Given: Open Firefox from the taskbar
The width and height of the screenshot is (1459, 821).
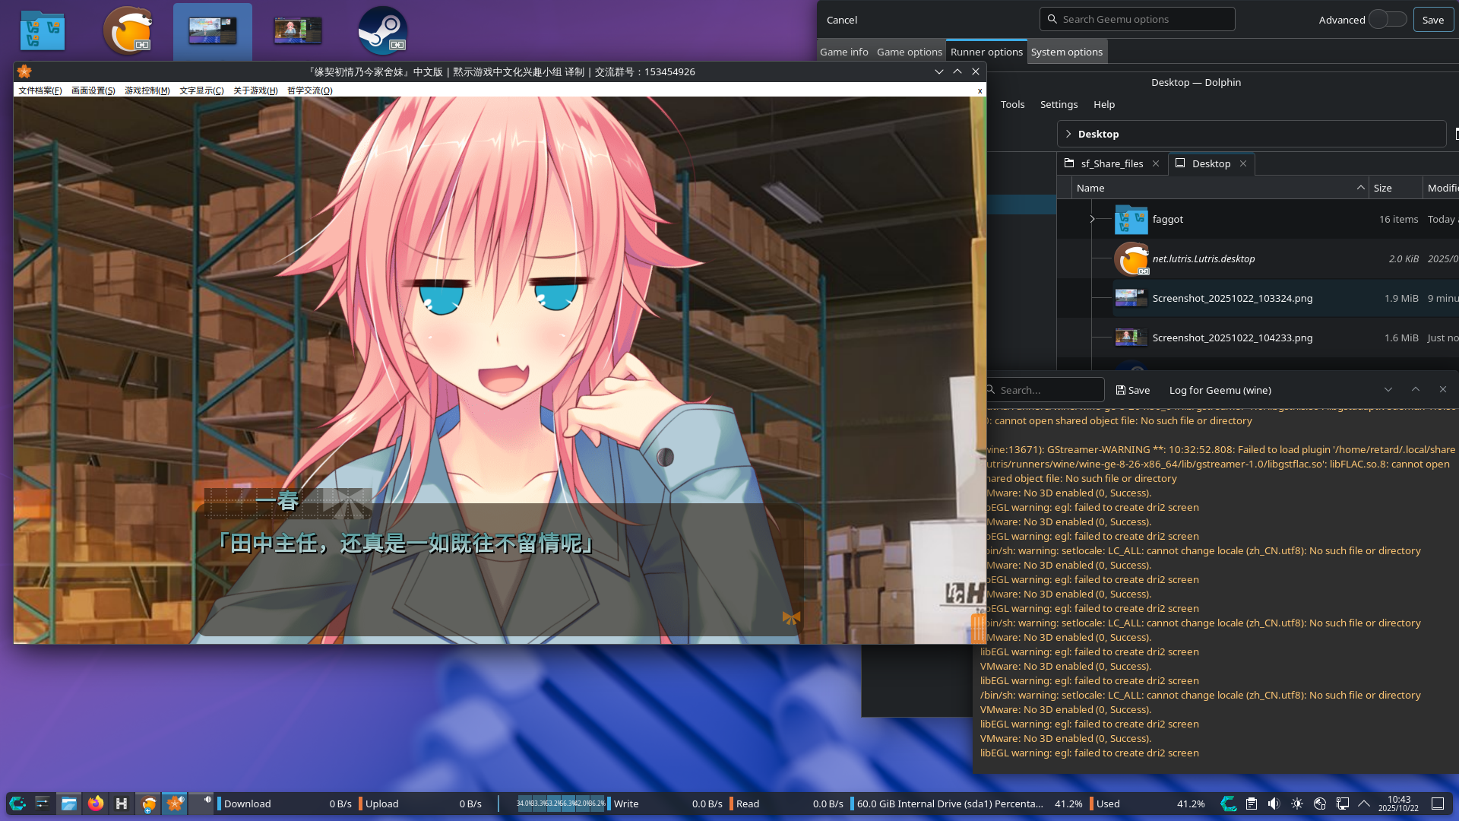Looking at the screenshot, I should pyautogui.click(x=96, y=804).
